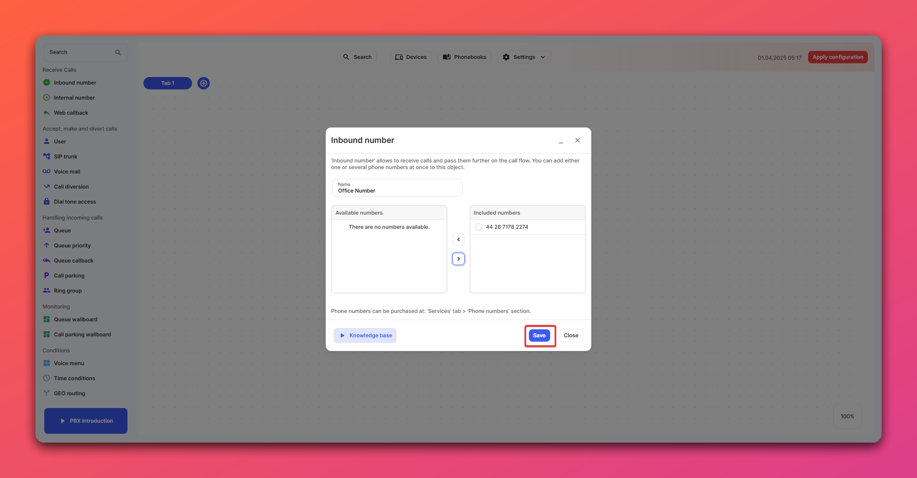The image size is (917, 478).
Task: Switch to Tab 1
Action: click(168, 83)
